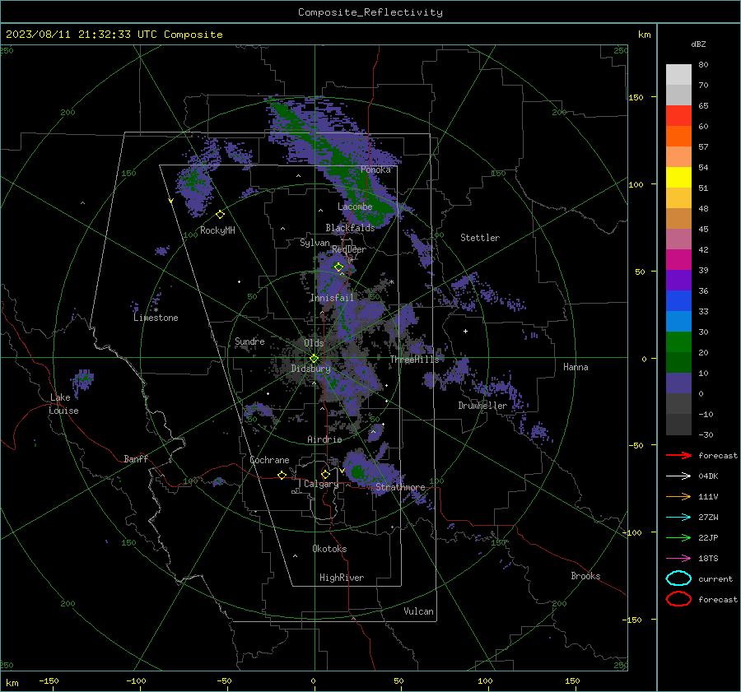Select the Sundre town label
This screenshot has height=692, width=741.
click(249, 341)
